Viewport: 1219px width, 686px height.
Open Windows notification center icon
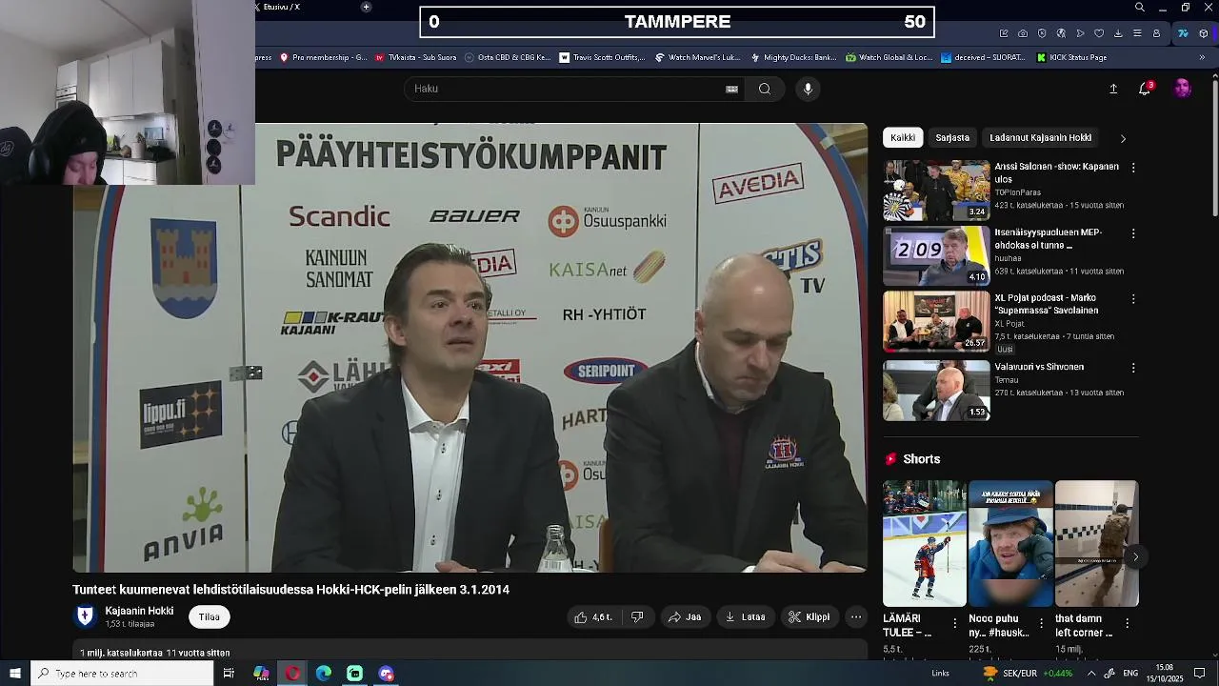1199,674
